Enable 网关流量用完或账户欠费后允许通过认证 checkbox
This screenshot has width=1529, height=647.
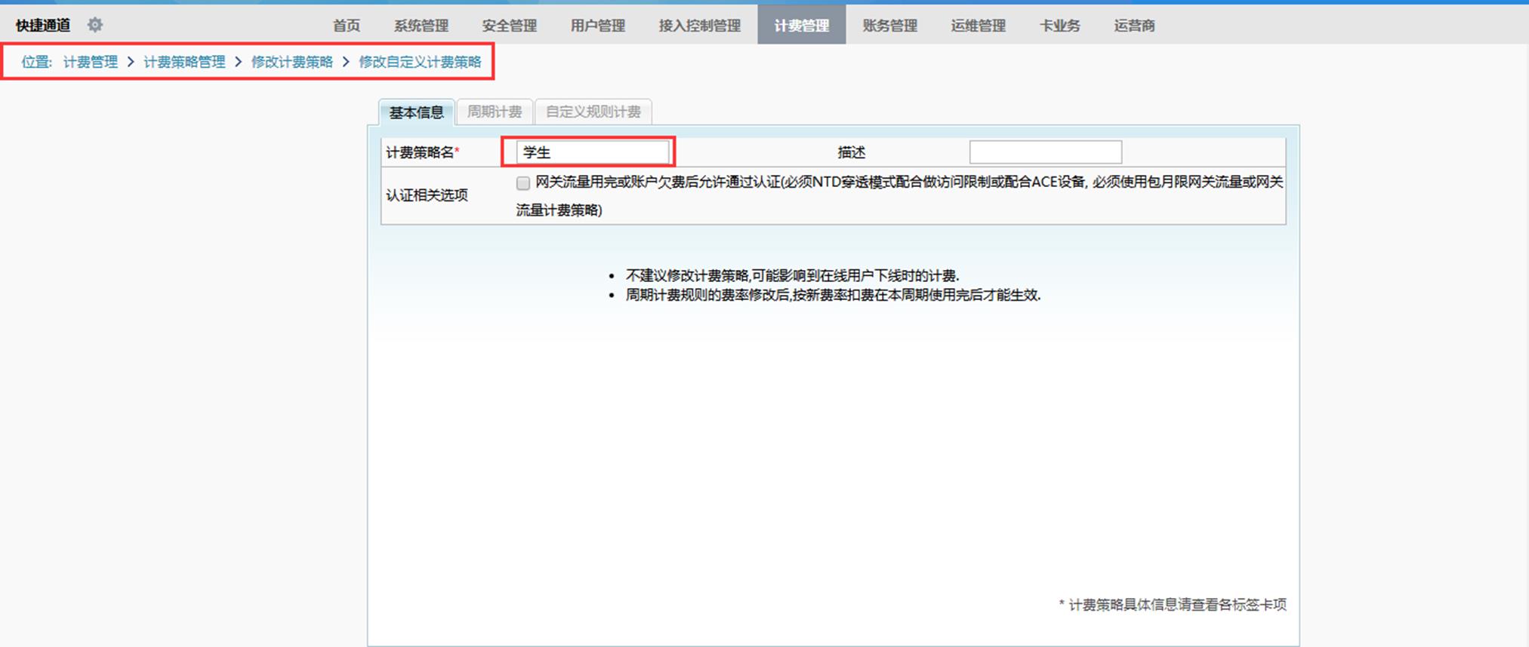tap(523, 183)
